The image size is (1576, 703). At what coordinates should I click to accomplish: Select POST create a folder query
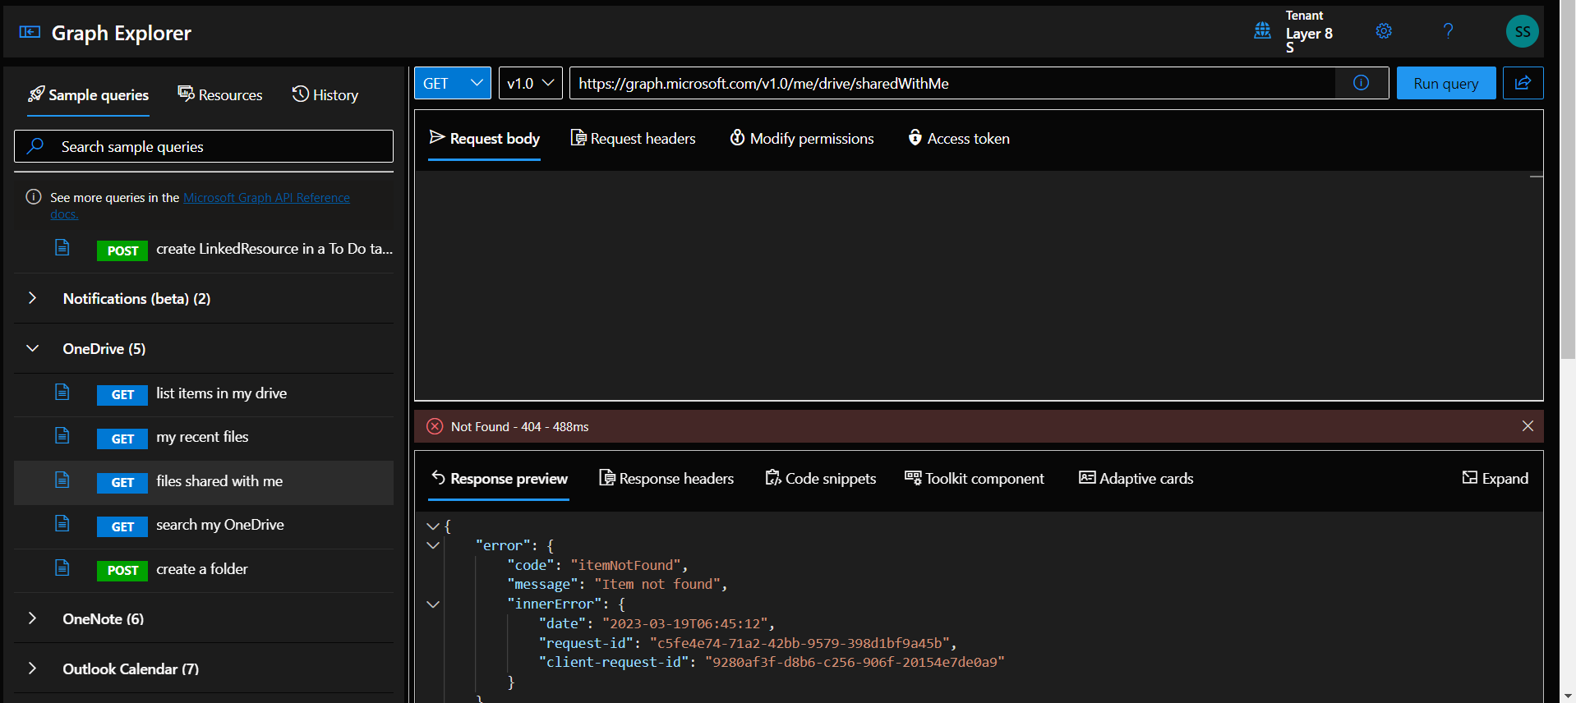coord(204,570)
